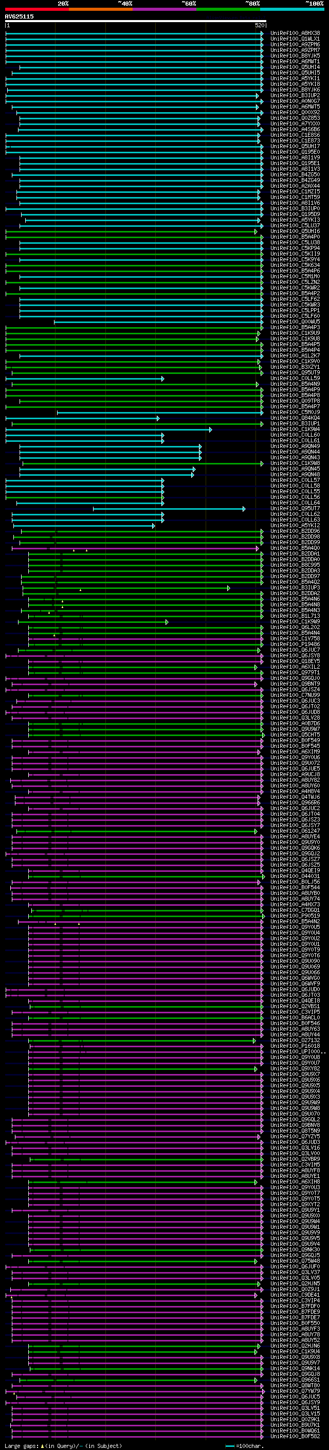Select hit UniRef100_B2DD96

pos(295,531)
